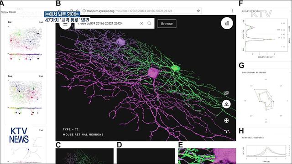Select Browse in the left panel header
This screenshot has width=292, height=164.
click(12, 12)
